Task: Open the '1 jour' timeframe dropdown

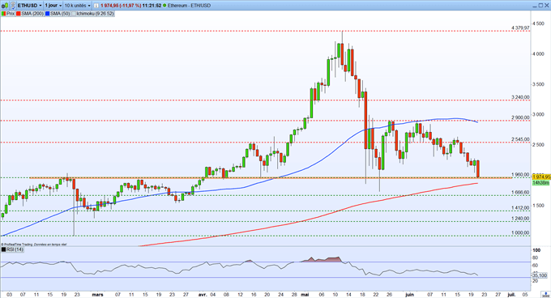Action: [53, 6]
